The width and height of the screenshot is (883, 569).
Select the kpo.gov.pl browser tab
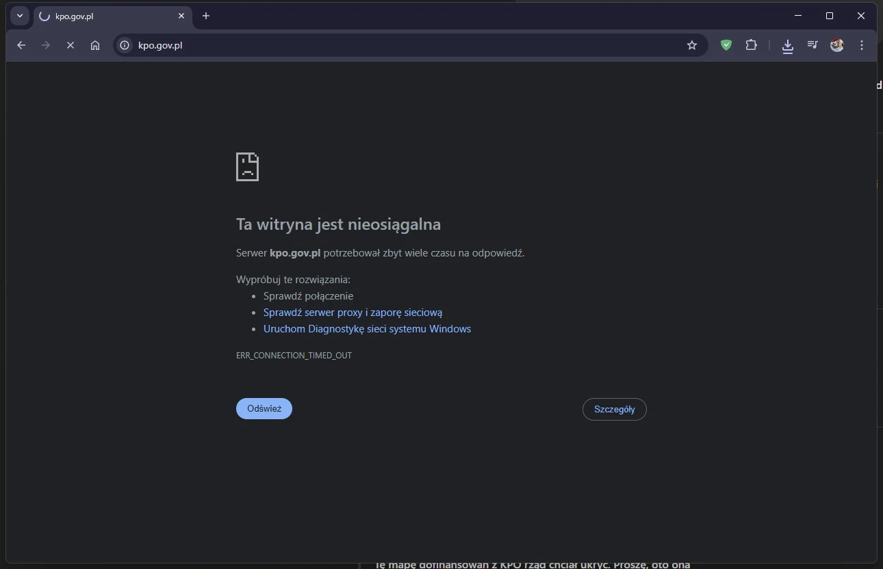point(113,16)
